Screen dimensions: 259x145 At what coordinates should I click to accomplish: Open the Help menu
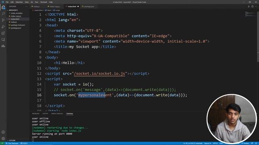coord(51,2)
